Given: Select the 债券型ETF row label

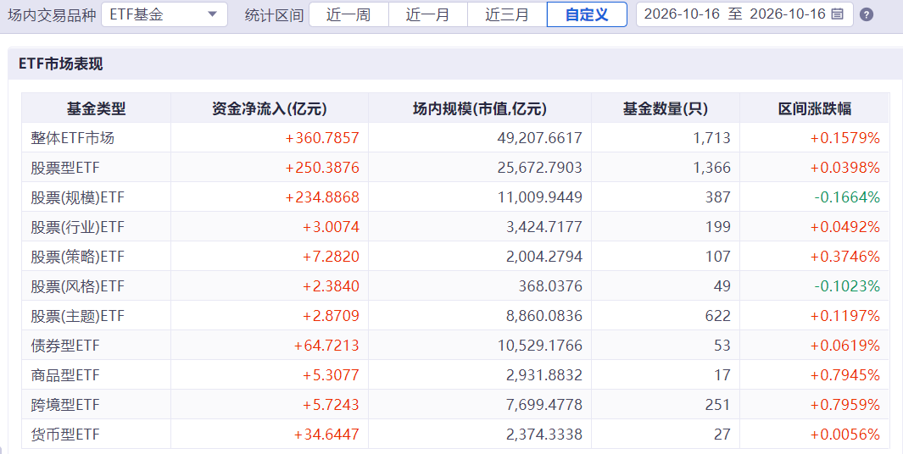Looking at the screenshot, I should [x=65, y=346].
